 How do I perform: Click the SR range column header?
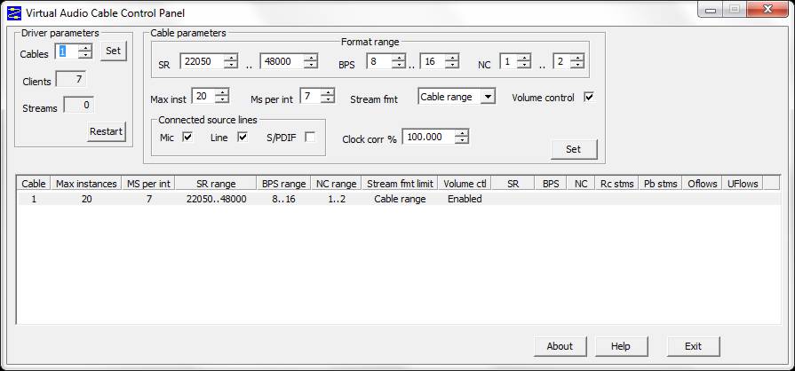[216, 184]
